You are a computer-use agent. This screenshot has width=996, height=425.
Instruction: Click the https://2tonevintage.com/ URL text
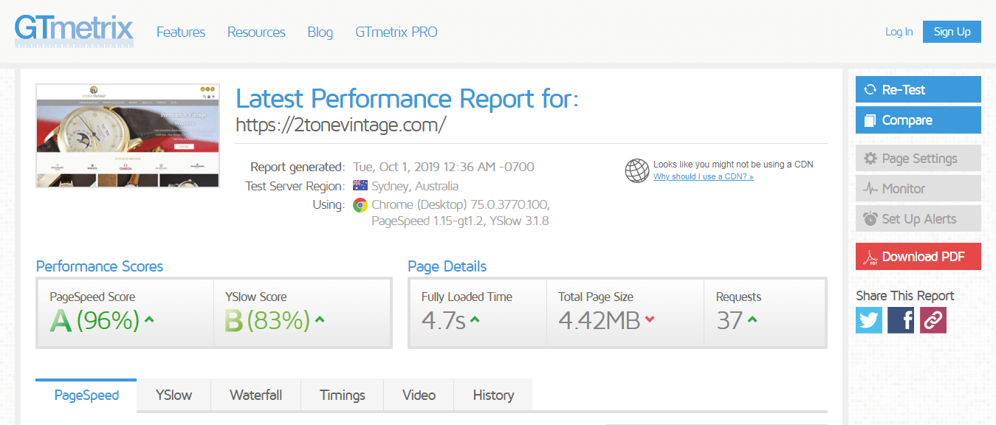[x=341, y=125]
